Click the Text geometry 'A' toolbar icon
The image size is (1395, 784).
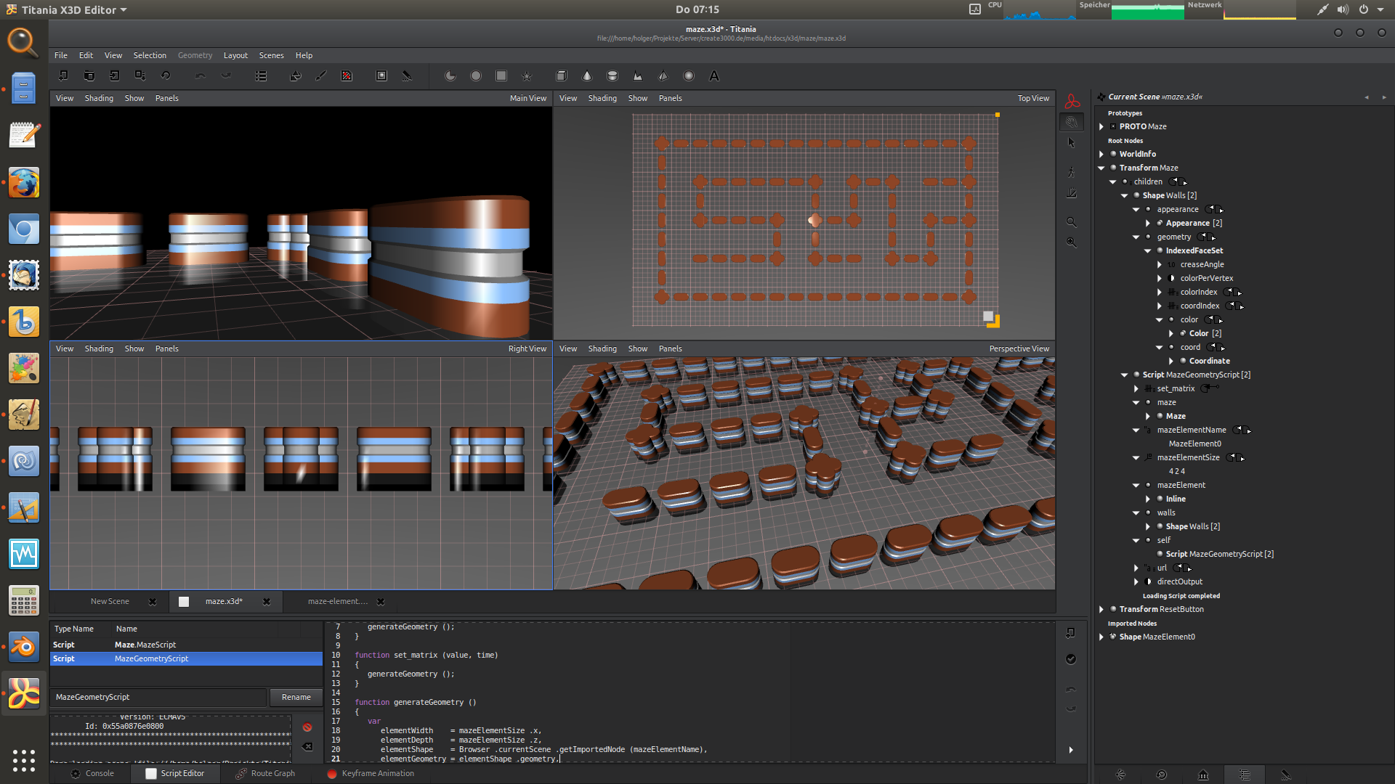[x=714, y=76]
